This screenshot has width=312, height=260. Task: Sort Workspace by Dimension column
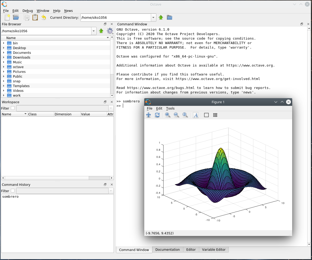click(67, 114)
